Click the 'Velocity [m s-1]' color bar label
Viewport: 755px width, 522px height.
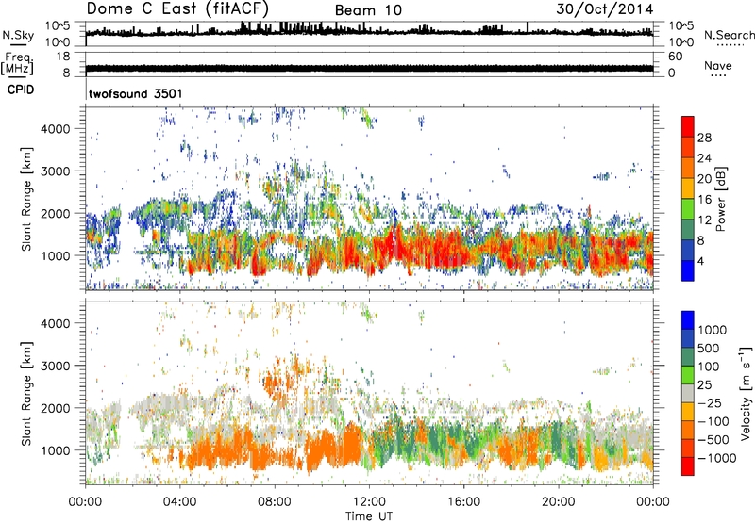[x=746, y=393]
